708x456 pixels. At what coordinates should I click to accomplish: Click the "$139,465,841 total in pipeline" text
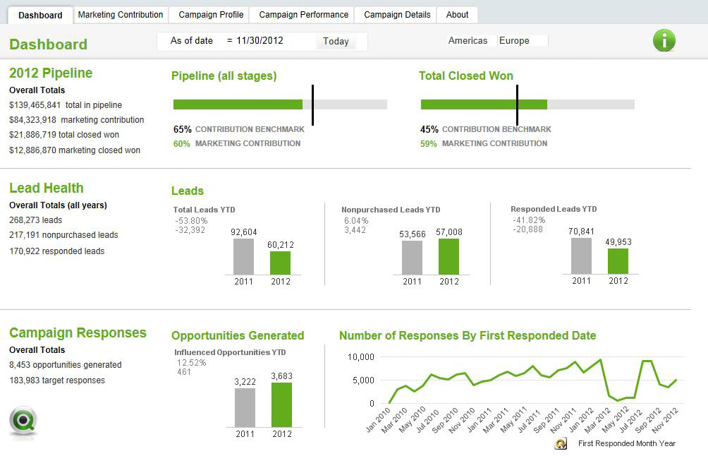[66, 105]
